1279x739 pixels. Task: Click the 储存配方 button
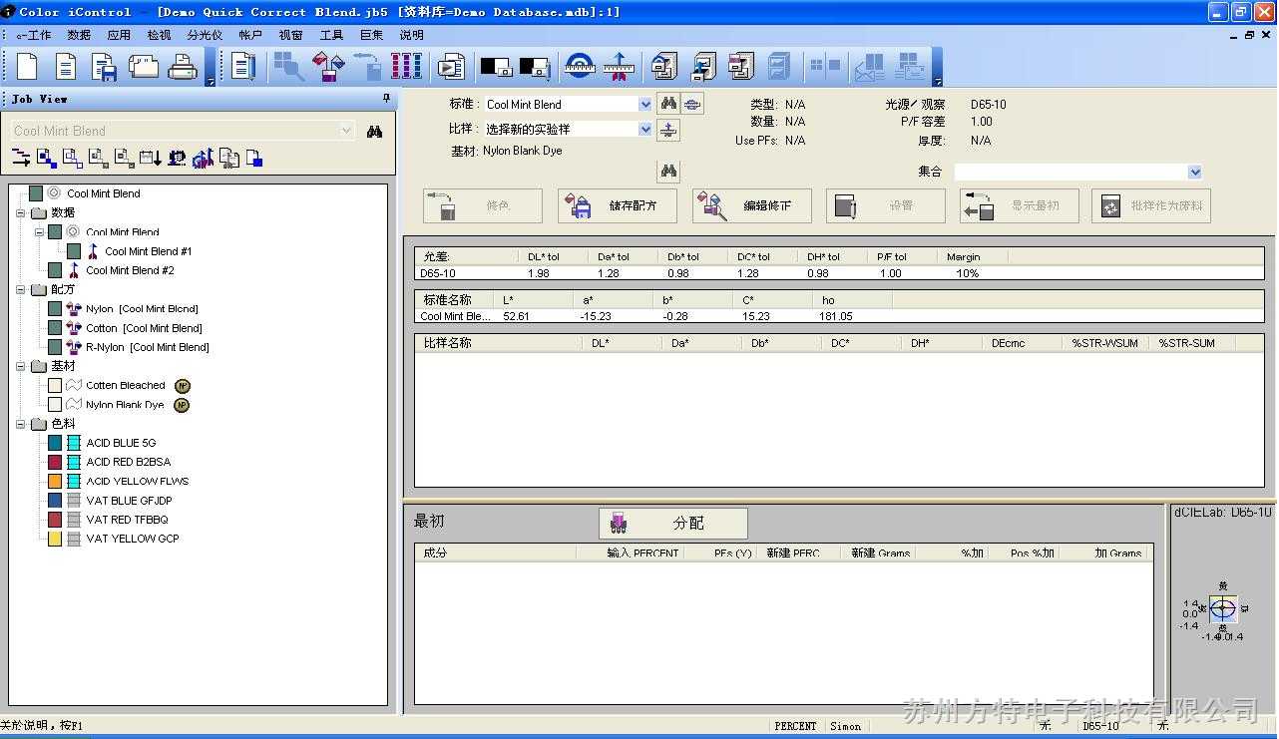pyautogui.click(x=618, y=206)
